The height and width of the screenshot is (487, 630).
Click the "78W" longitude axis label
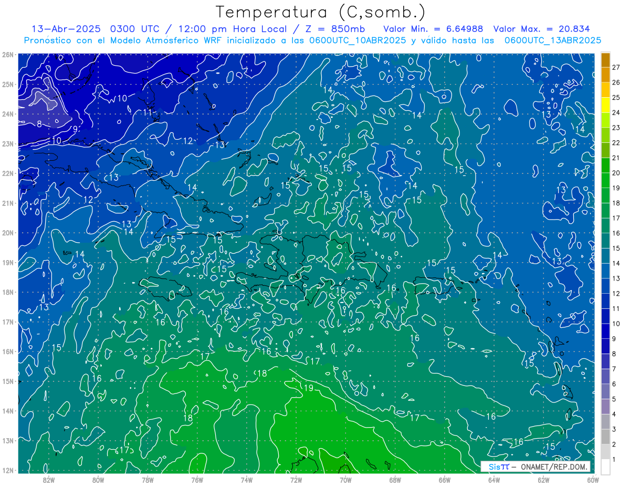(148, 480)
